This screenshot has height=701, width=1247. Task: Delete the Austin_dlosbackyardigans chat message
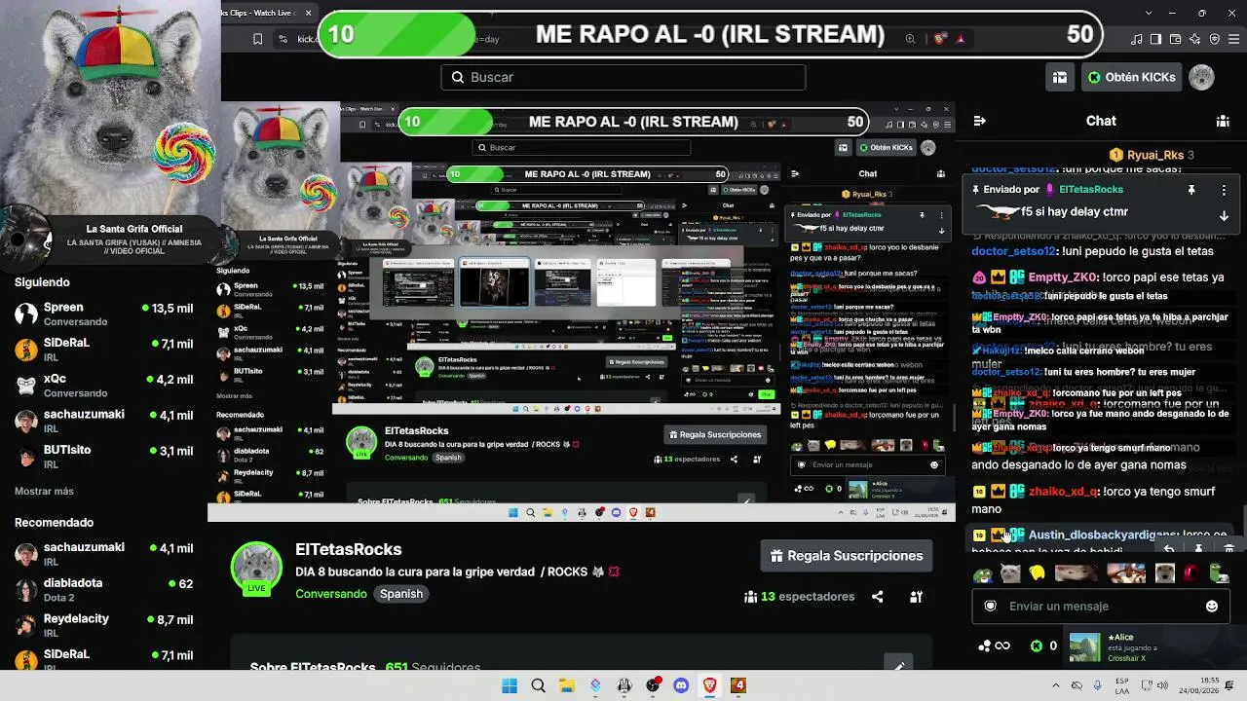(x=1228, y=548)
